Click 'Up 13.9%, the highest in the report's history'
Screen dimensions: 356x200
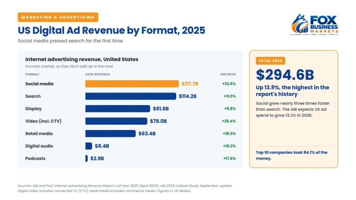coord(292,91)
